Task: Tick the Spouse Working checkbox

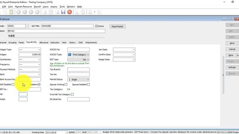Action: pyautogui.click(x=66, y=84)
